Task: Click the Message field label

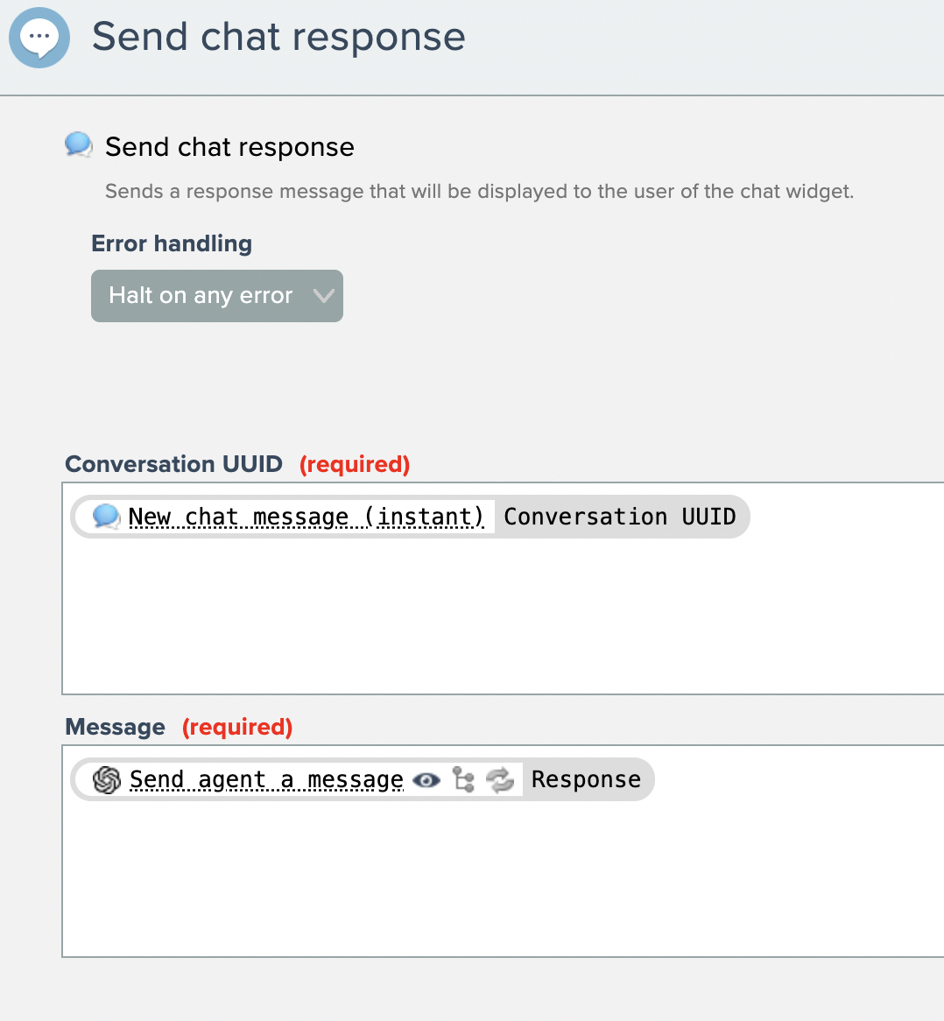Action: click(115, 727)
